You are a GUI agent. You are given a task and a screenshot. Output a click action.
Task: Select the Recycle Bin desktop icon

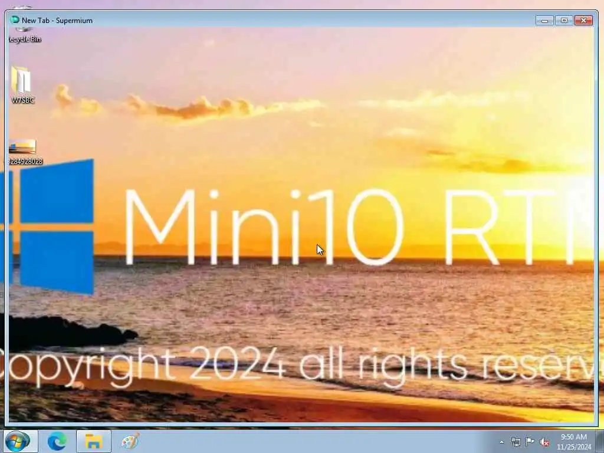[x=24, y=35]
